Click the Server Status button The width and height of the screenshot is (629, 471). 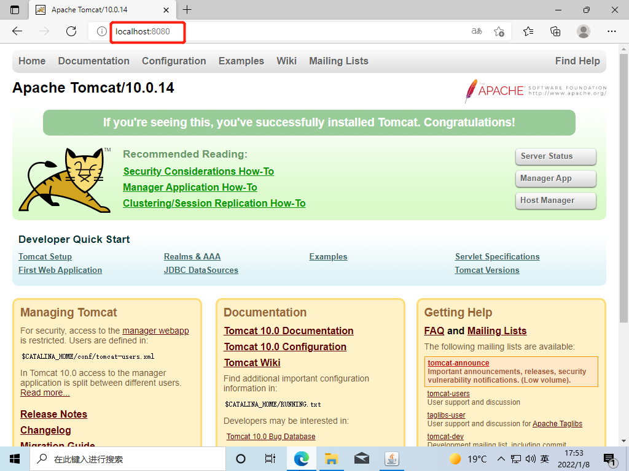555,156
